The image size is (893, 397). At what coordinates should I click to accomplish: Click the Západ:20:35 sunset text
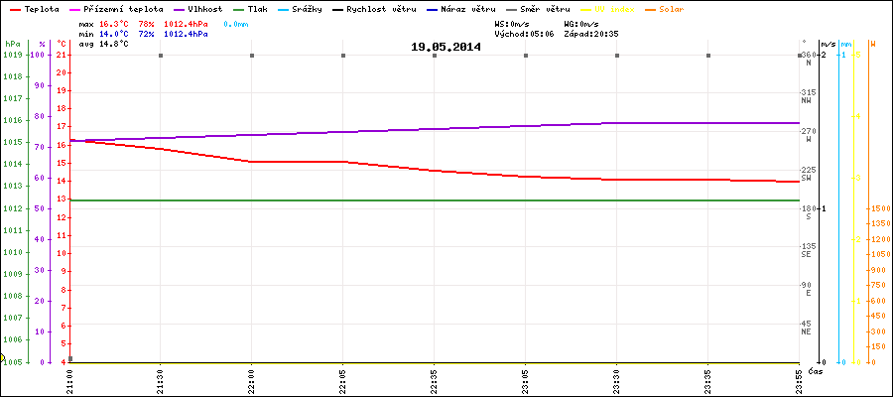coord(590,33)
